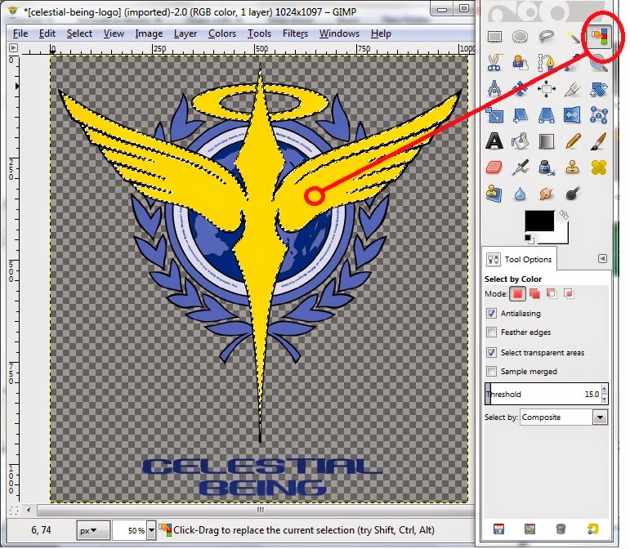Select the Measure compass tool

(x=494, y=89)
